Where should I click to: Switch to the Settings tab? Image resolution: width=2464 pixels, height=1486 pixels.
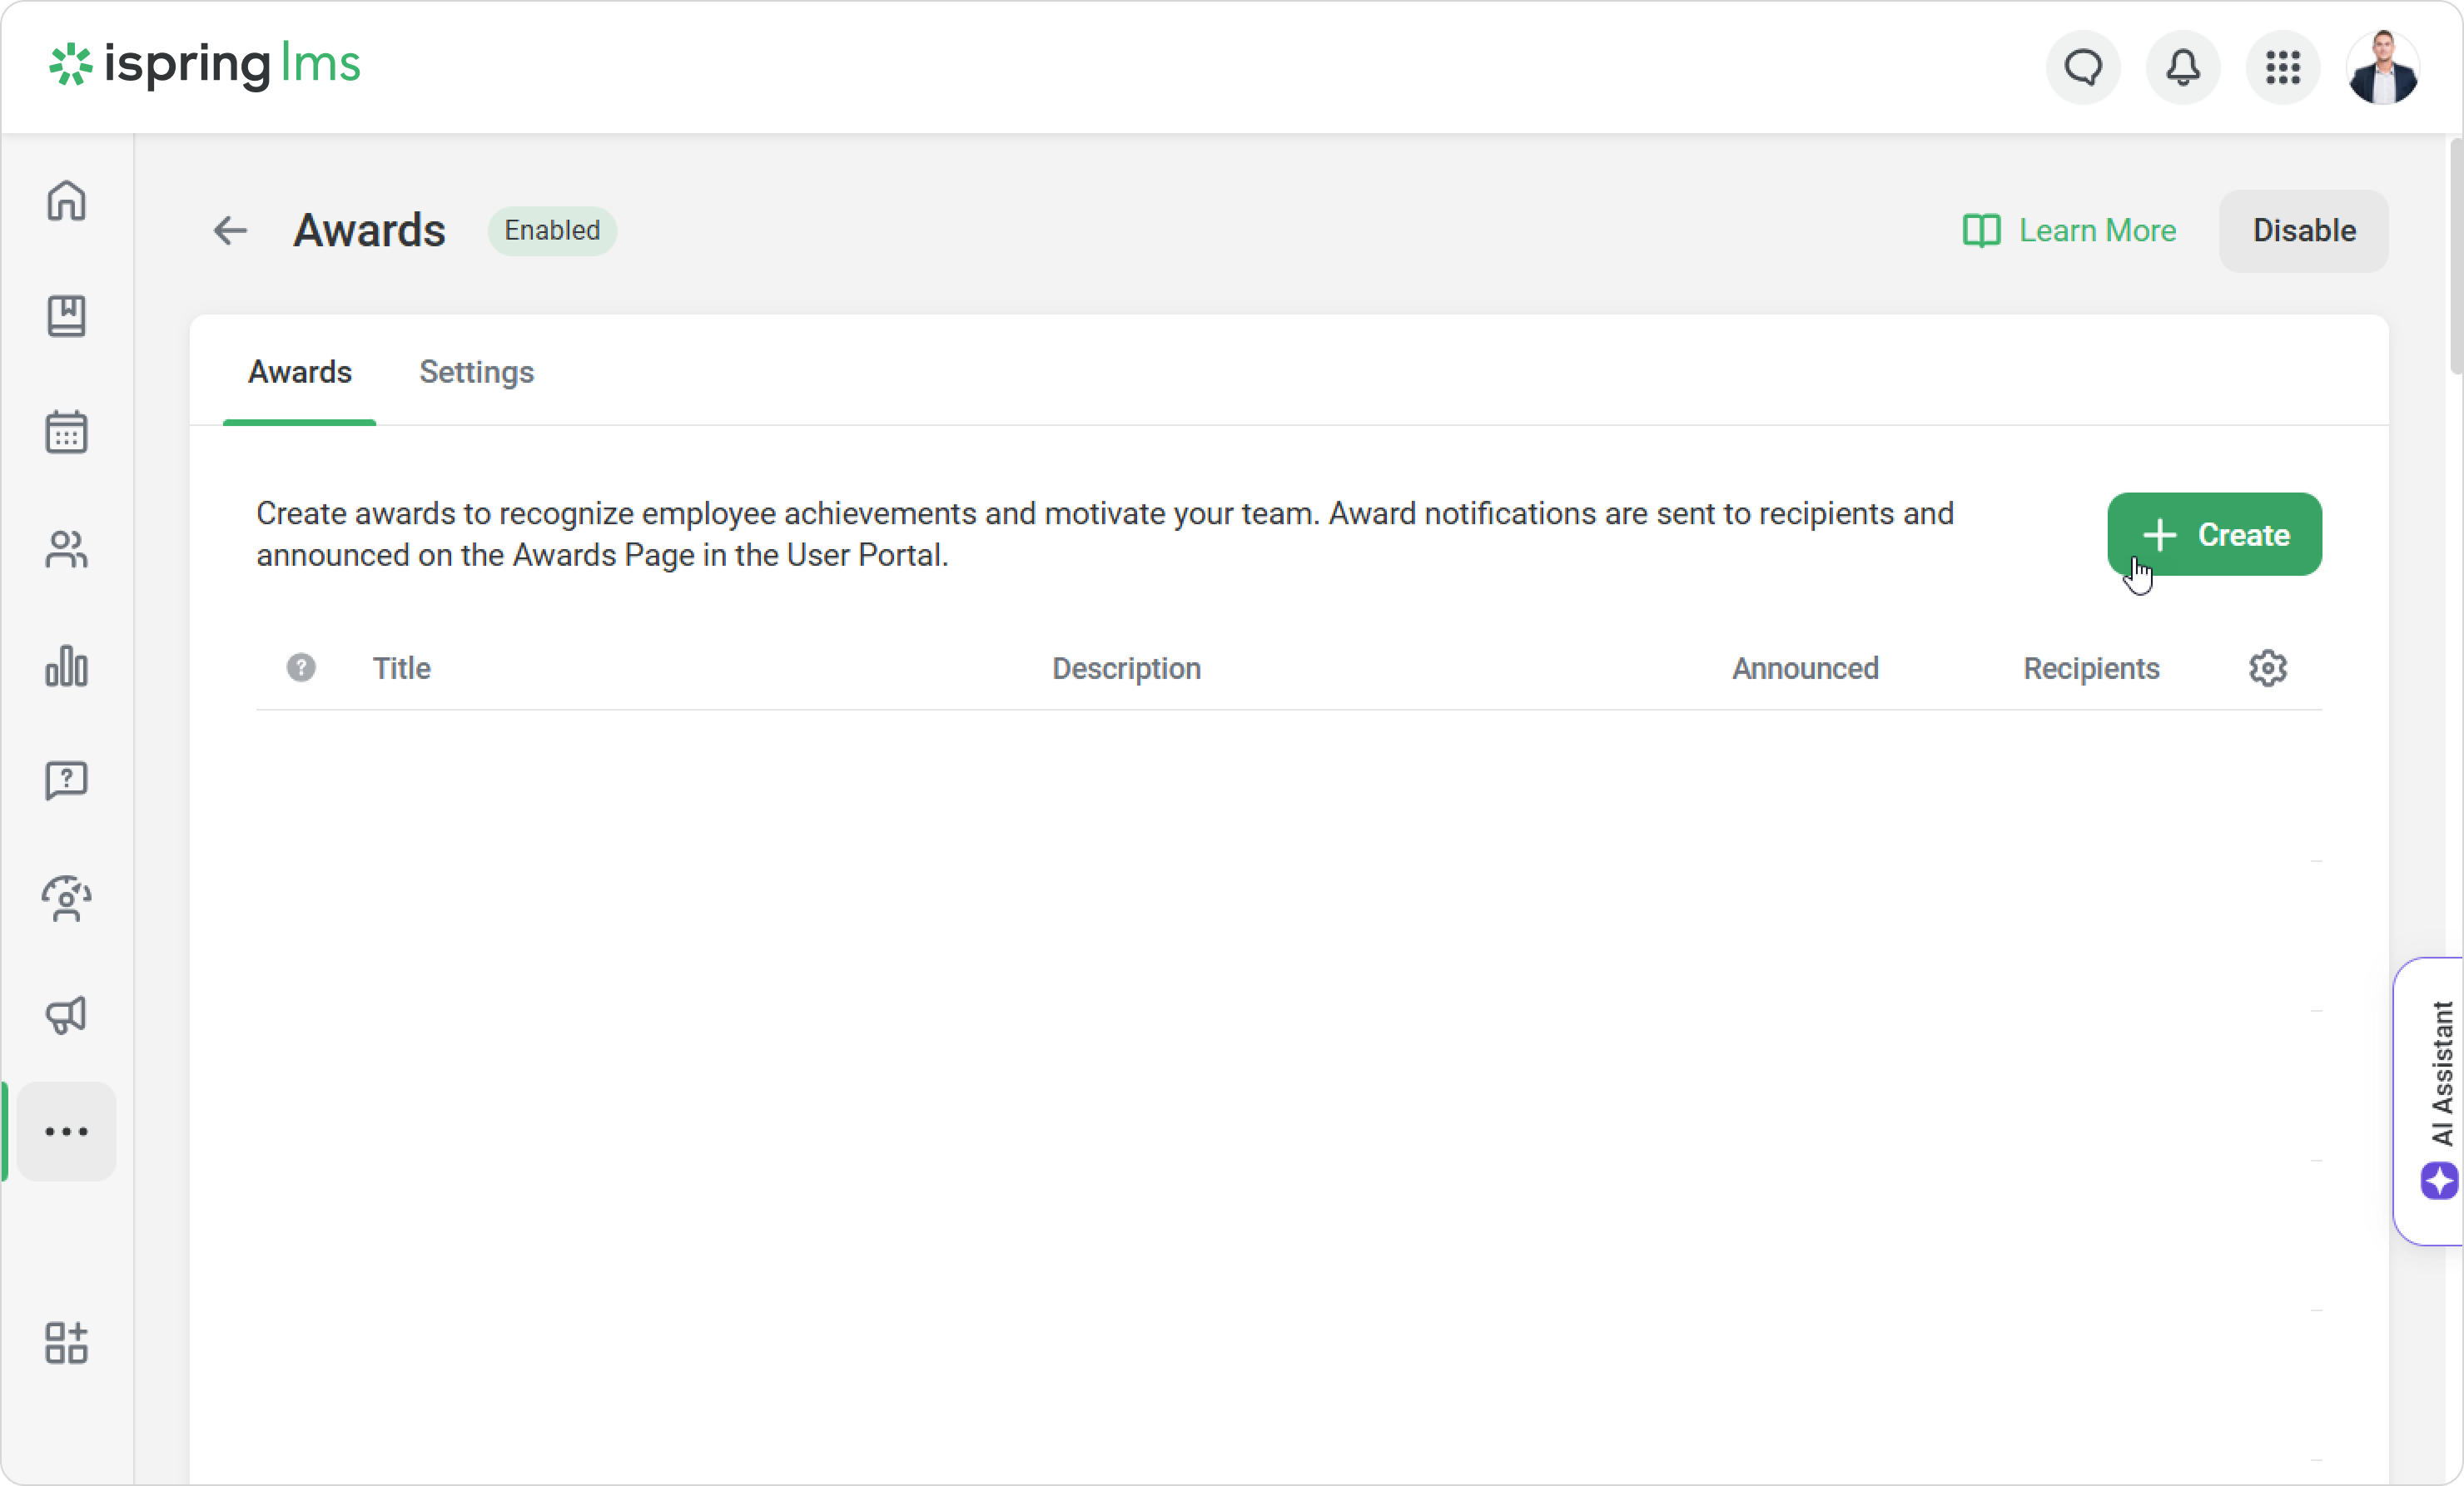click(x=476, y=372)
